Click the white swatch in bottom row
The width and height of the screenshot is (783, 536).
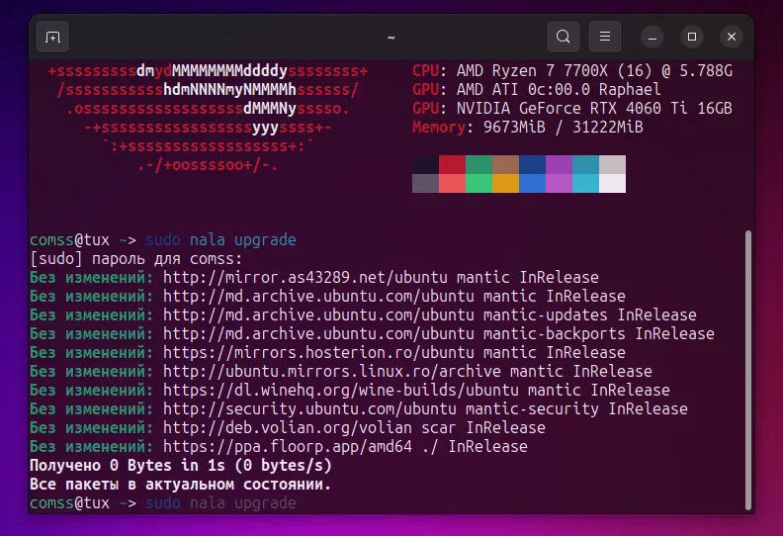pos(612,183)
